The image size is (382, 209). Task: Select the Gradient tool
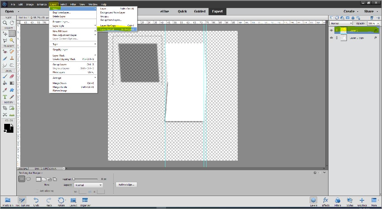click(x=12, y=83)
